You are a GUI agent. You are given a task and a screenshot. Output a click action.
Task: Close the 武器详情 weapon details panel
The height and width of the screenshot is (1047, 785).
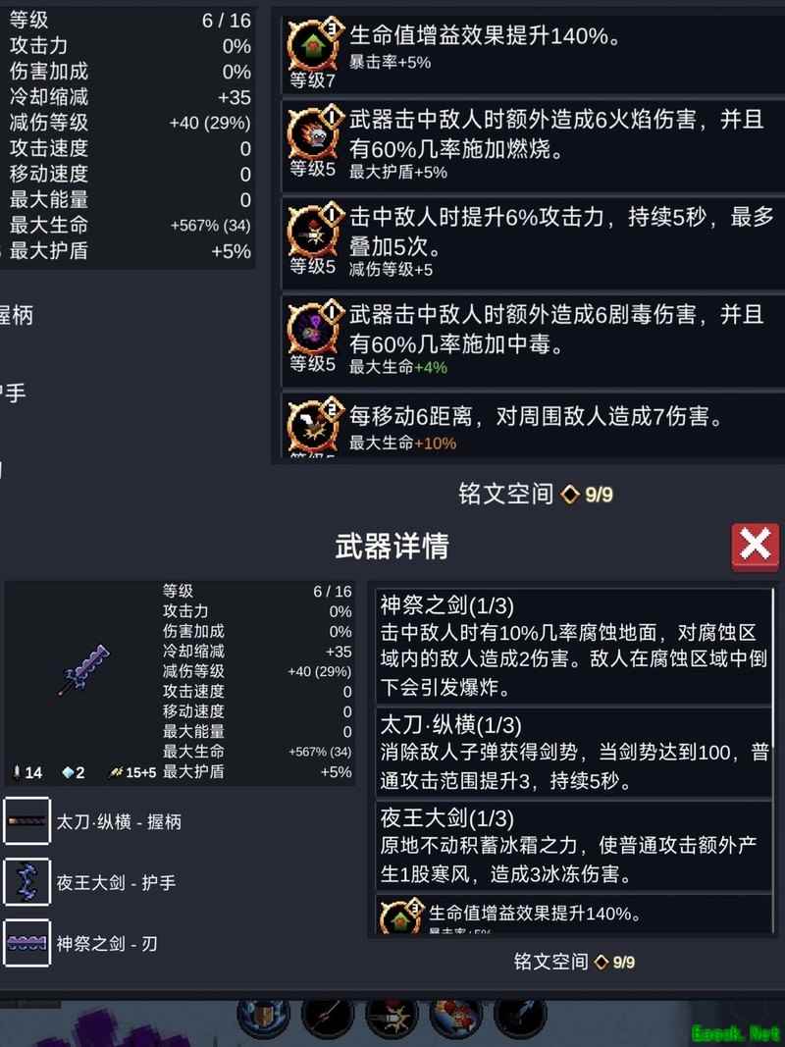(x=755, y=547)
